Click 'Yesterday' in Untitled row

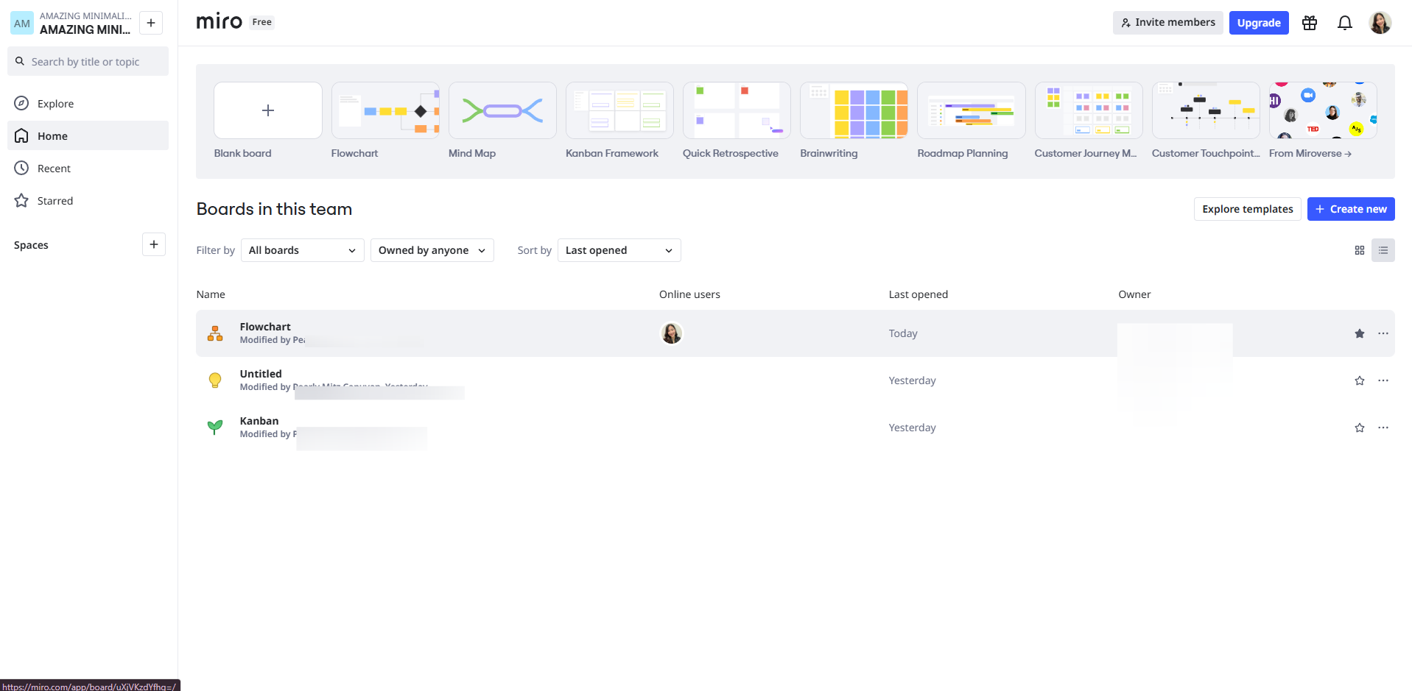click(x=913, y=380)
